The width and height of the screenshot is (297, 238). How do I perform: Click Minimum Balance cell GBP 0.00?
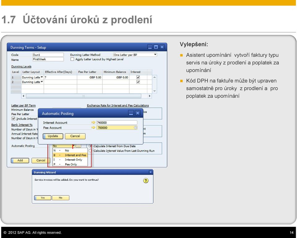116,77
